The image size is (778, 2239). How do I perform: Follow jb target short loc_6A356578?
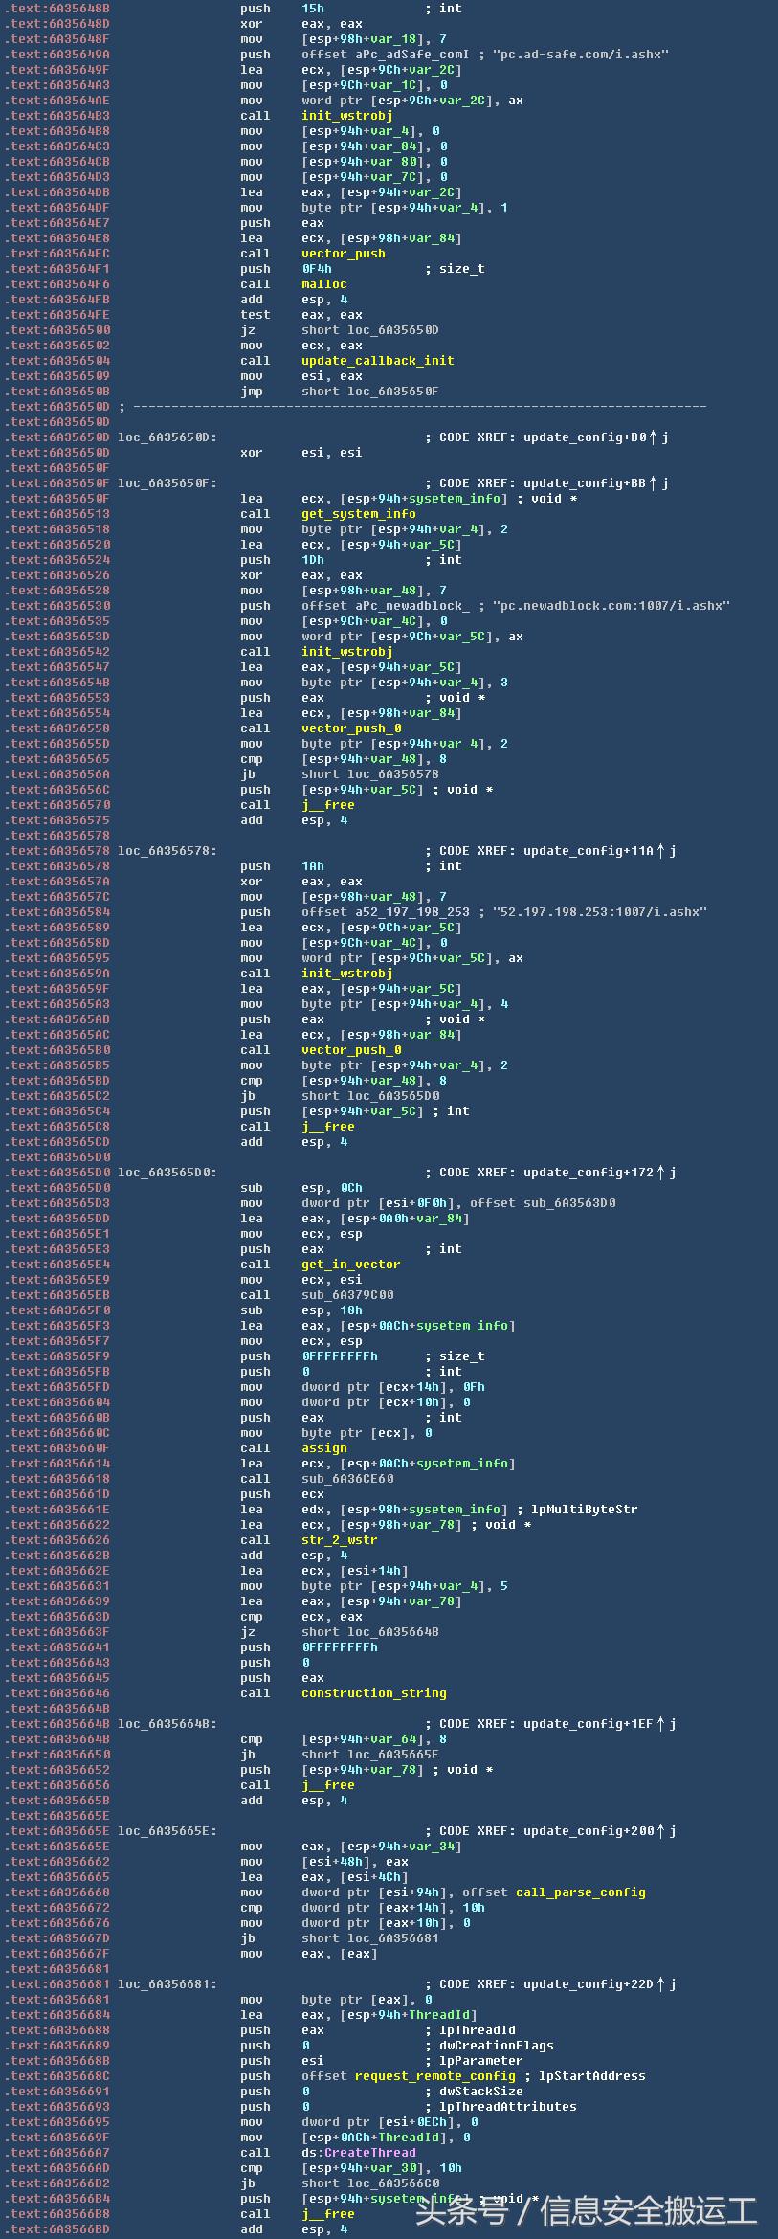pyautogui.click(x=370, y=774)
